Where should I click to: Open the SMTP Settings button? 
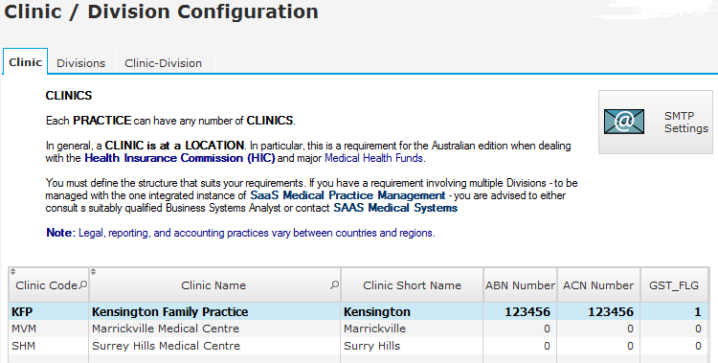656,122
